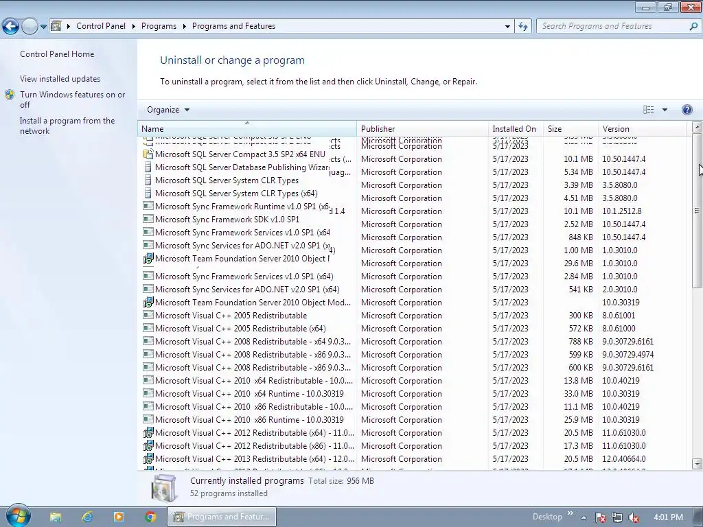
Task: Click icon of SQL Server System CLR Types (x64)
Action: tap(148, 193)
